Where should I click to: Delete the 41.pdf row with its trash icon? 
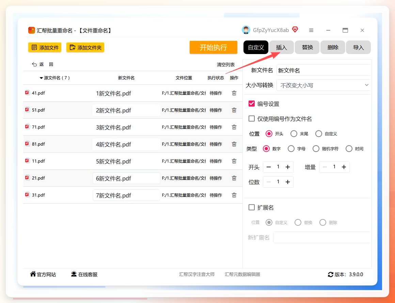point(234,93)
